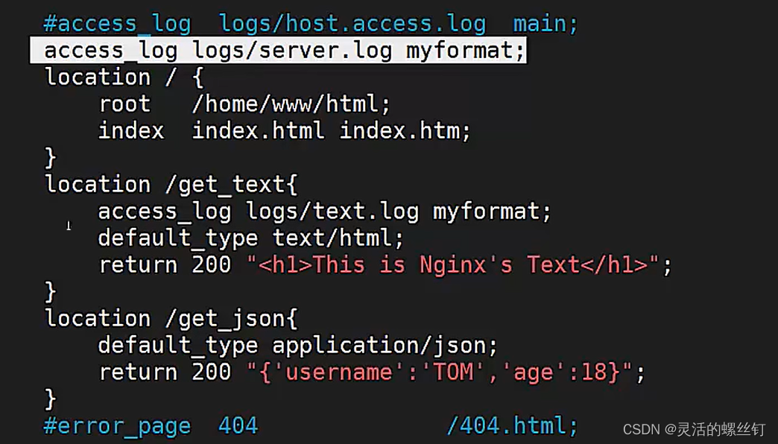
Task: Click the closing brace after index directive
Action: click(48, 157)
